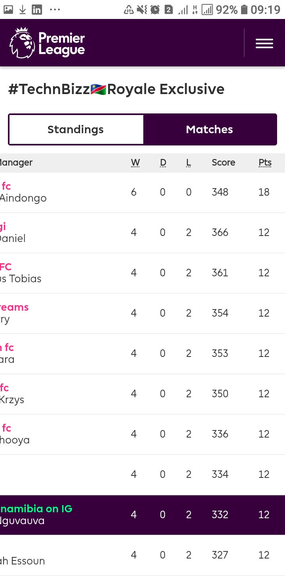This screenshot has width=285, height=585.
Task: Switch to the Standings tab
Action: (76, 130)
